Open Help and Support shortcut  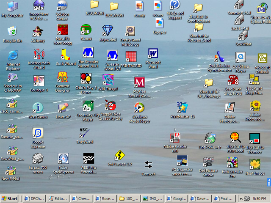coord(175,5)
